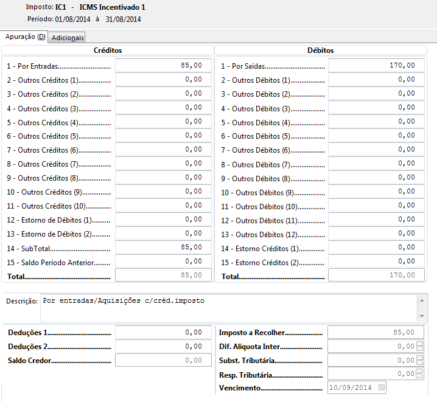The image size is (437, 402).
Task: Click the credit SubTotal field
Action: point(163,247)
